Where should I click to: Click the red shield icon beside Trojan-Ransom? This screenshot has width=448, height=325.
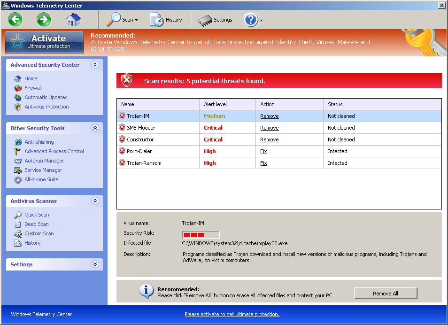pyautogui.click(x=122, y=162)
